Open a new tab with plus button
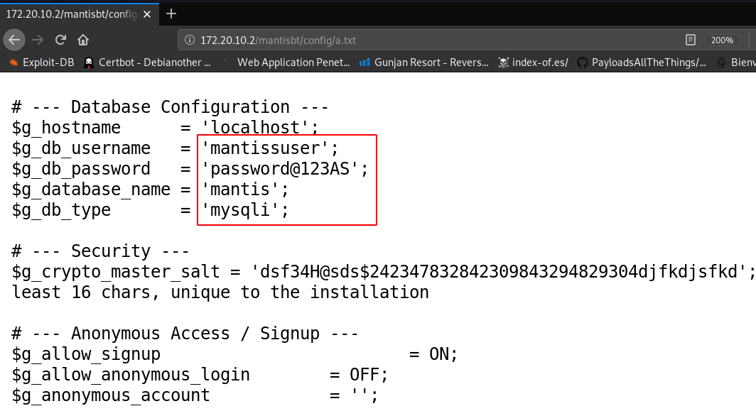 point(171,14)
